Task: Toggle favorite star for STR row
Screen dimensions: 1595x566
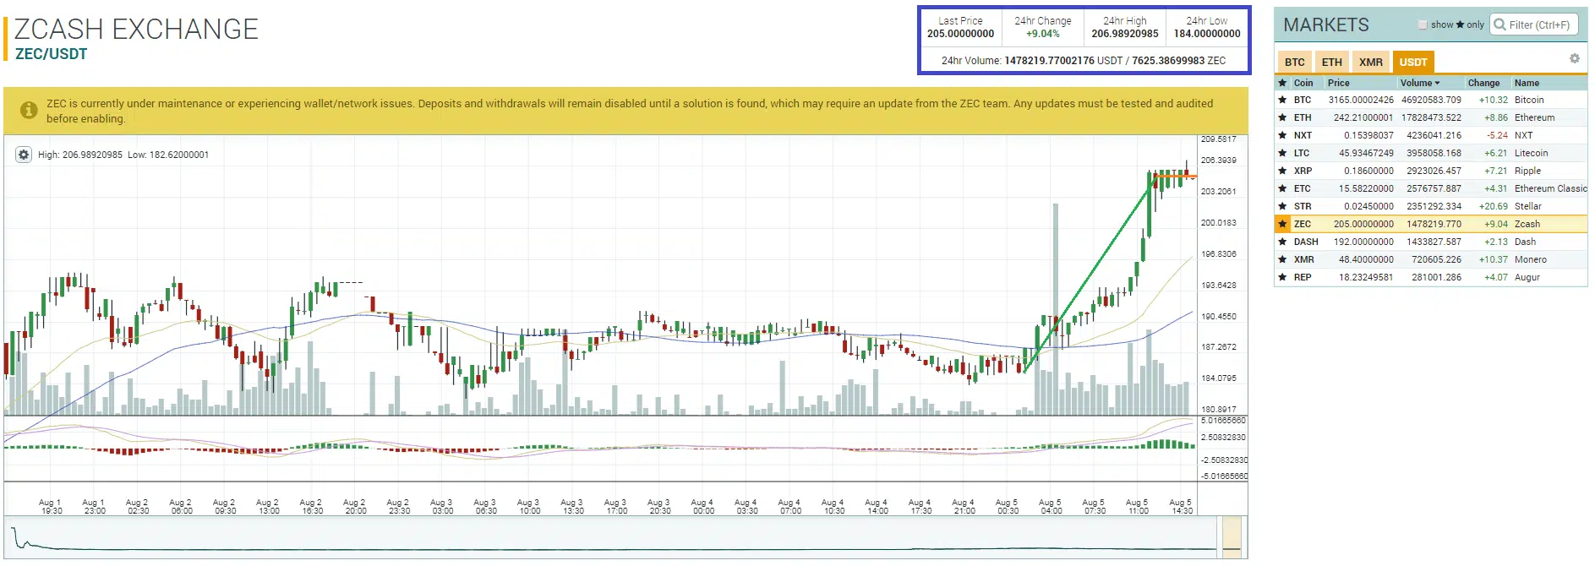Action: click(x=1282, y=206)
